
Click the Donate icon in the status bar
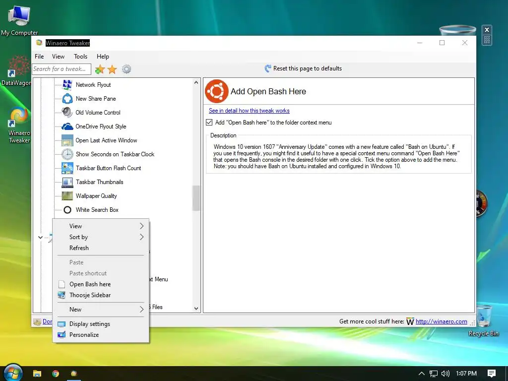tap(37, 321)
